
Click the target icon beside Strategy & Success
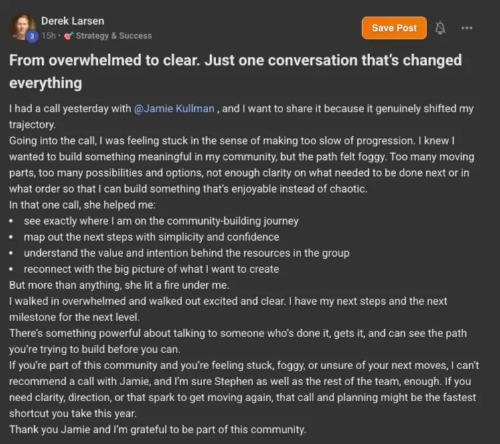click(68, 35)
